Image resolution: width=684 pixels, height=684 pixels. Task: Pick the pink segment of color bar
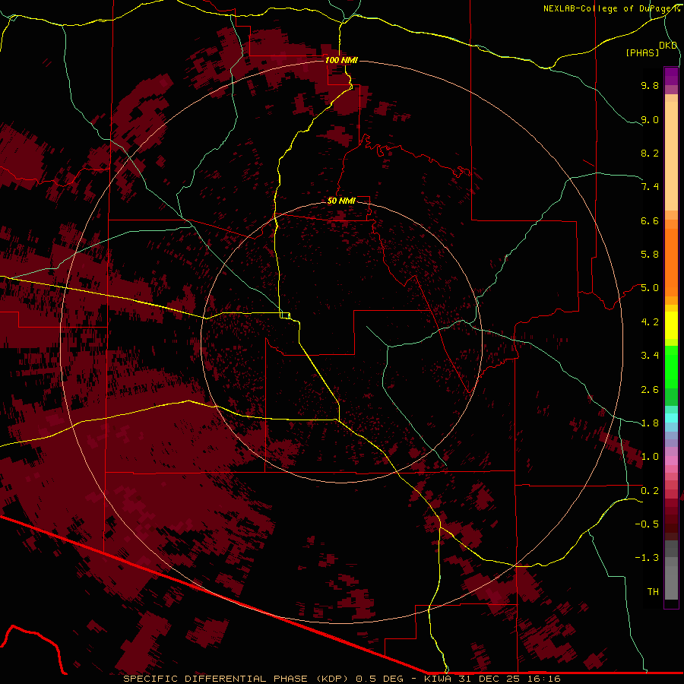point(671,461)
